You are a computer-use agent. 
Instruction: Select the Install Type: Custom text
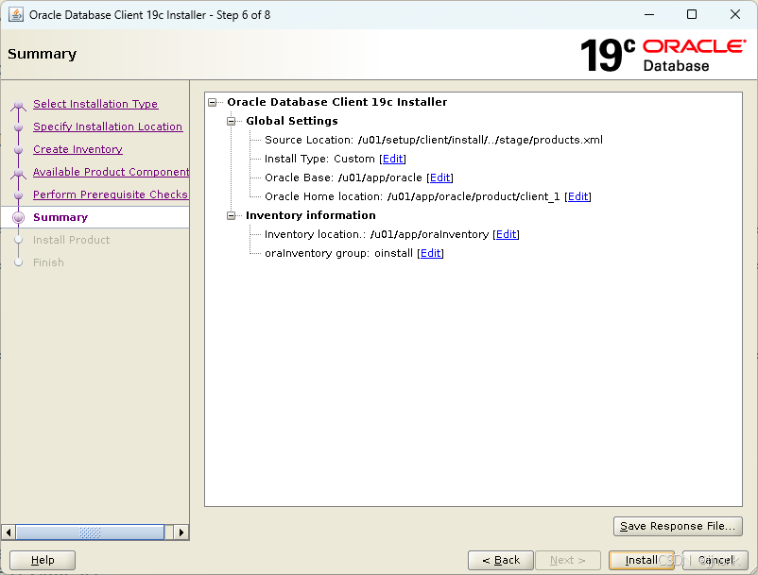point(319,159)
